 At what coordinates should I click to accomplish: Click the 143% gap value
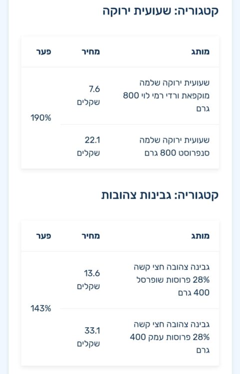point(41,309)
